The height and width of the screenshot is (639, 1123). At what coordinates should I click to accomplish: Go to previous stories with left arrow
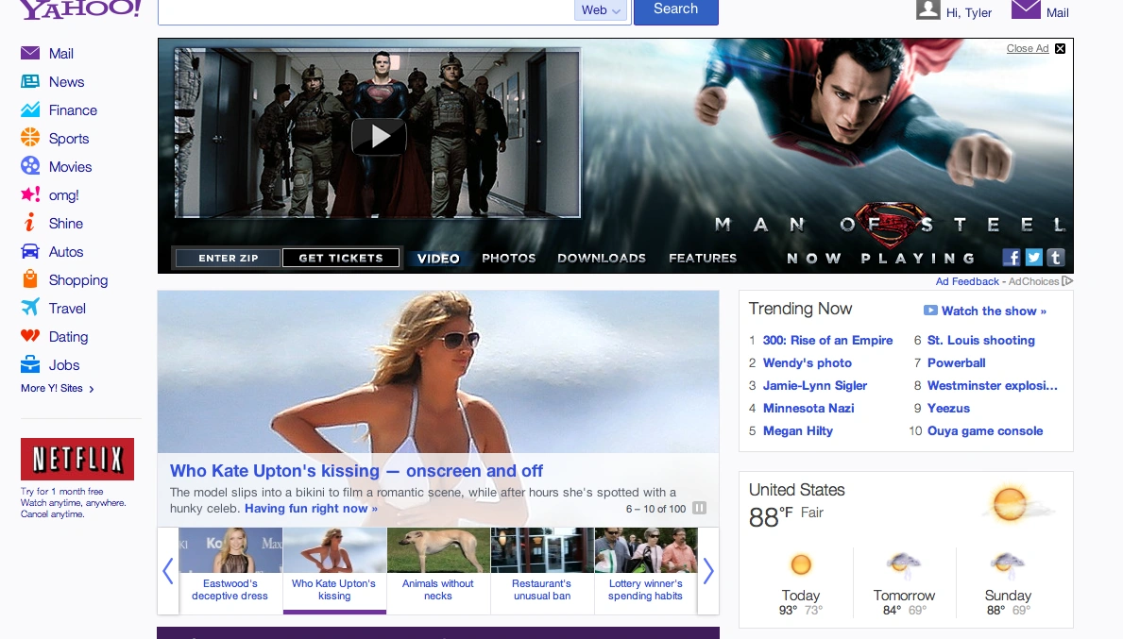pos(167,571)
